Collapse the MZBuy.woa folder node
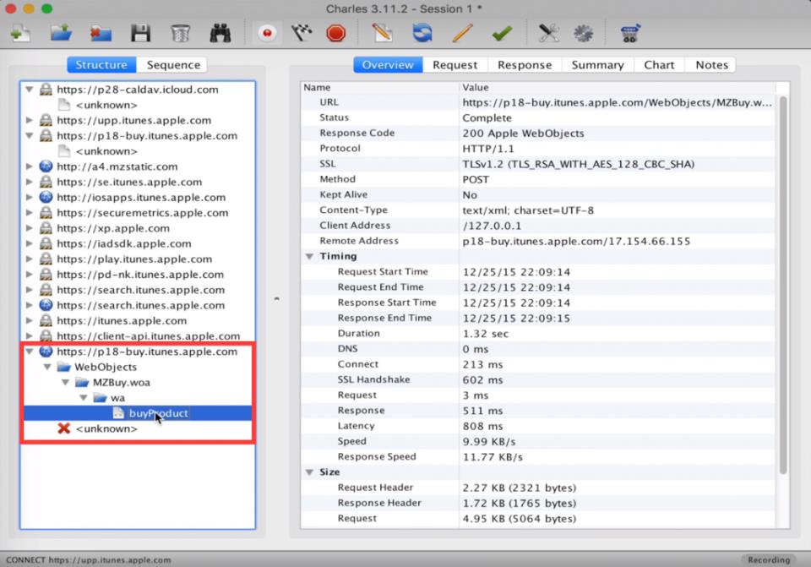Image resolution: width=811 pixels, height=567 pixels. (x=65, y=383)
